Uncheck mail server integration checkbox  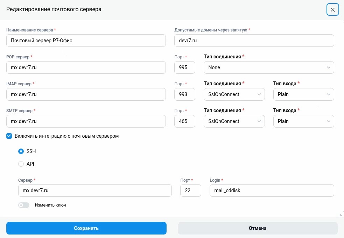click(x=9, y=136)
